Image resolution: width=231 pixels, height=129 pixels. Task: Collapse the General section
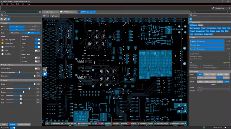click(1, 23)
